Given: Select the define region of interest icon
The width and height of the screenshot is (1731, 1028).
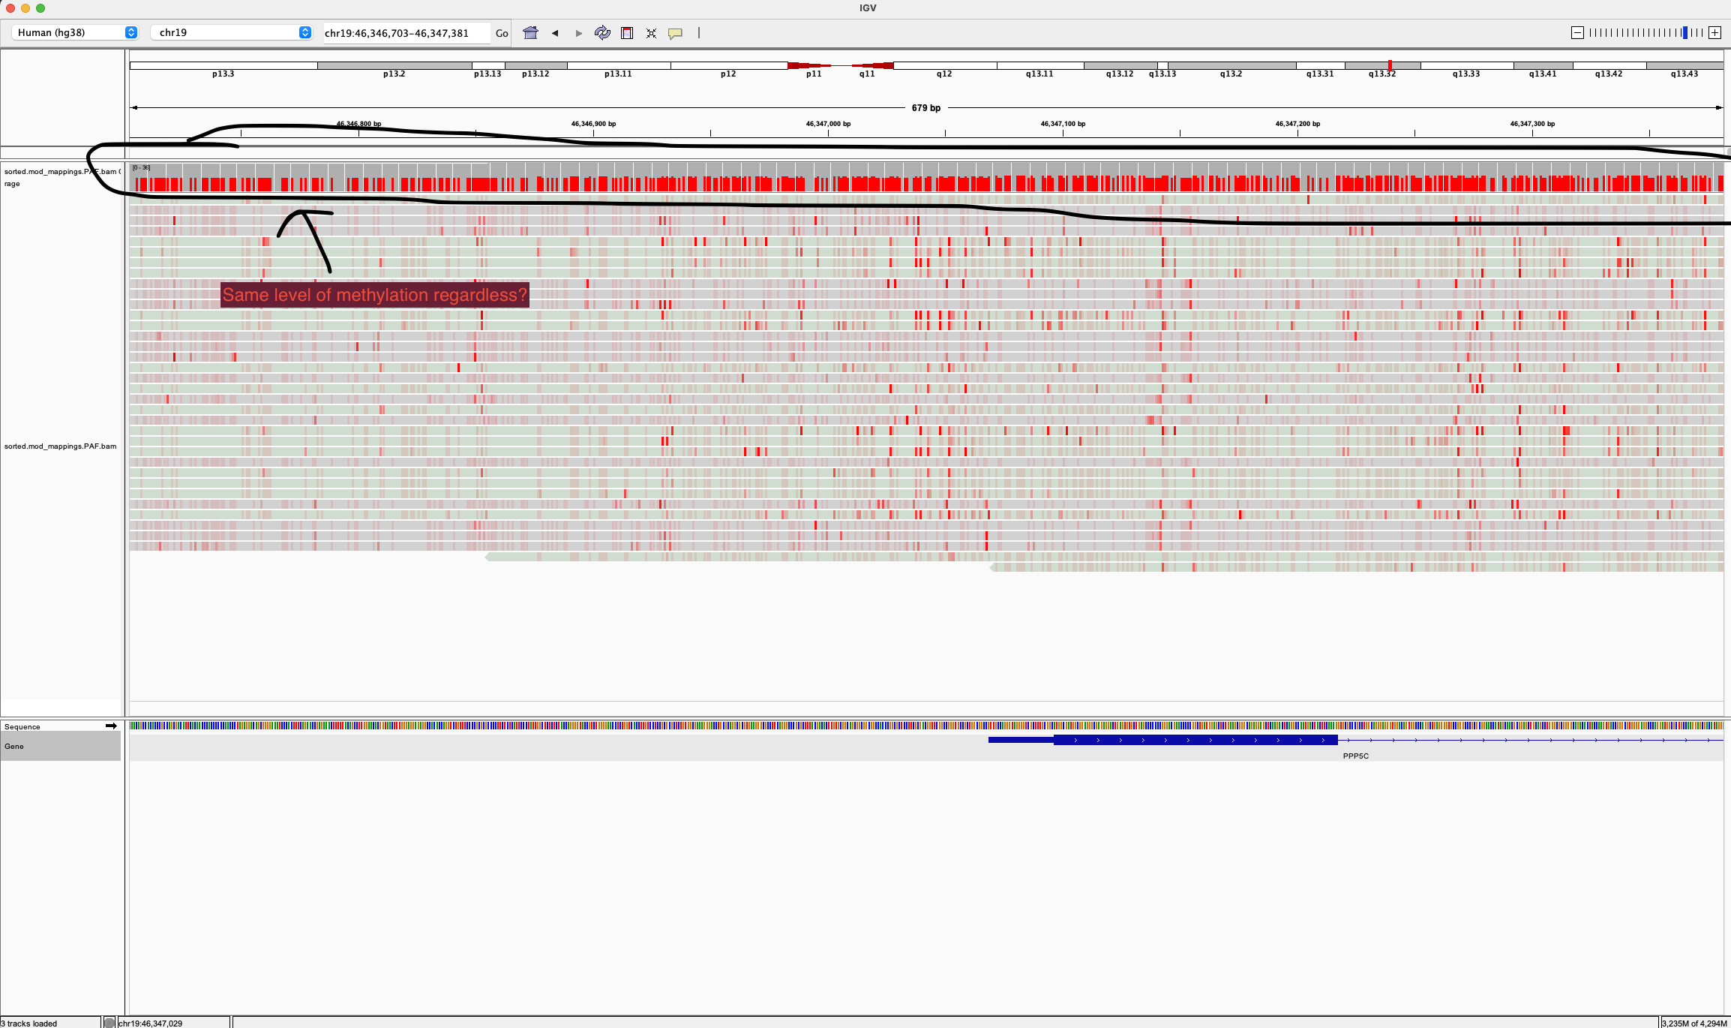Looking at the screenshot, I should [627, 32].
